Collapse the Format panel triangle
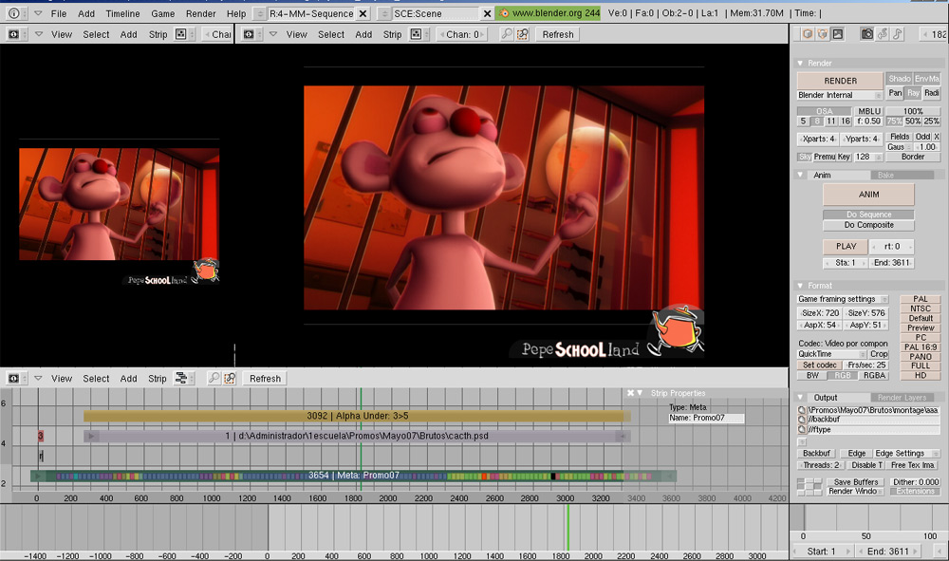The image size is (949, 561). coord(800,285)
